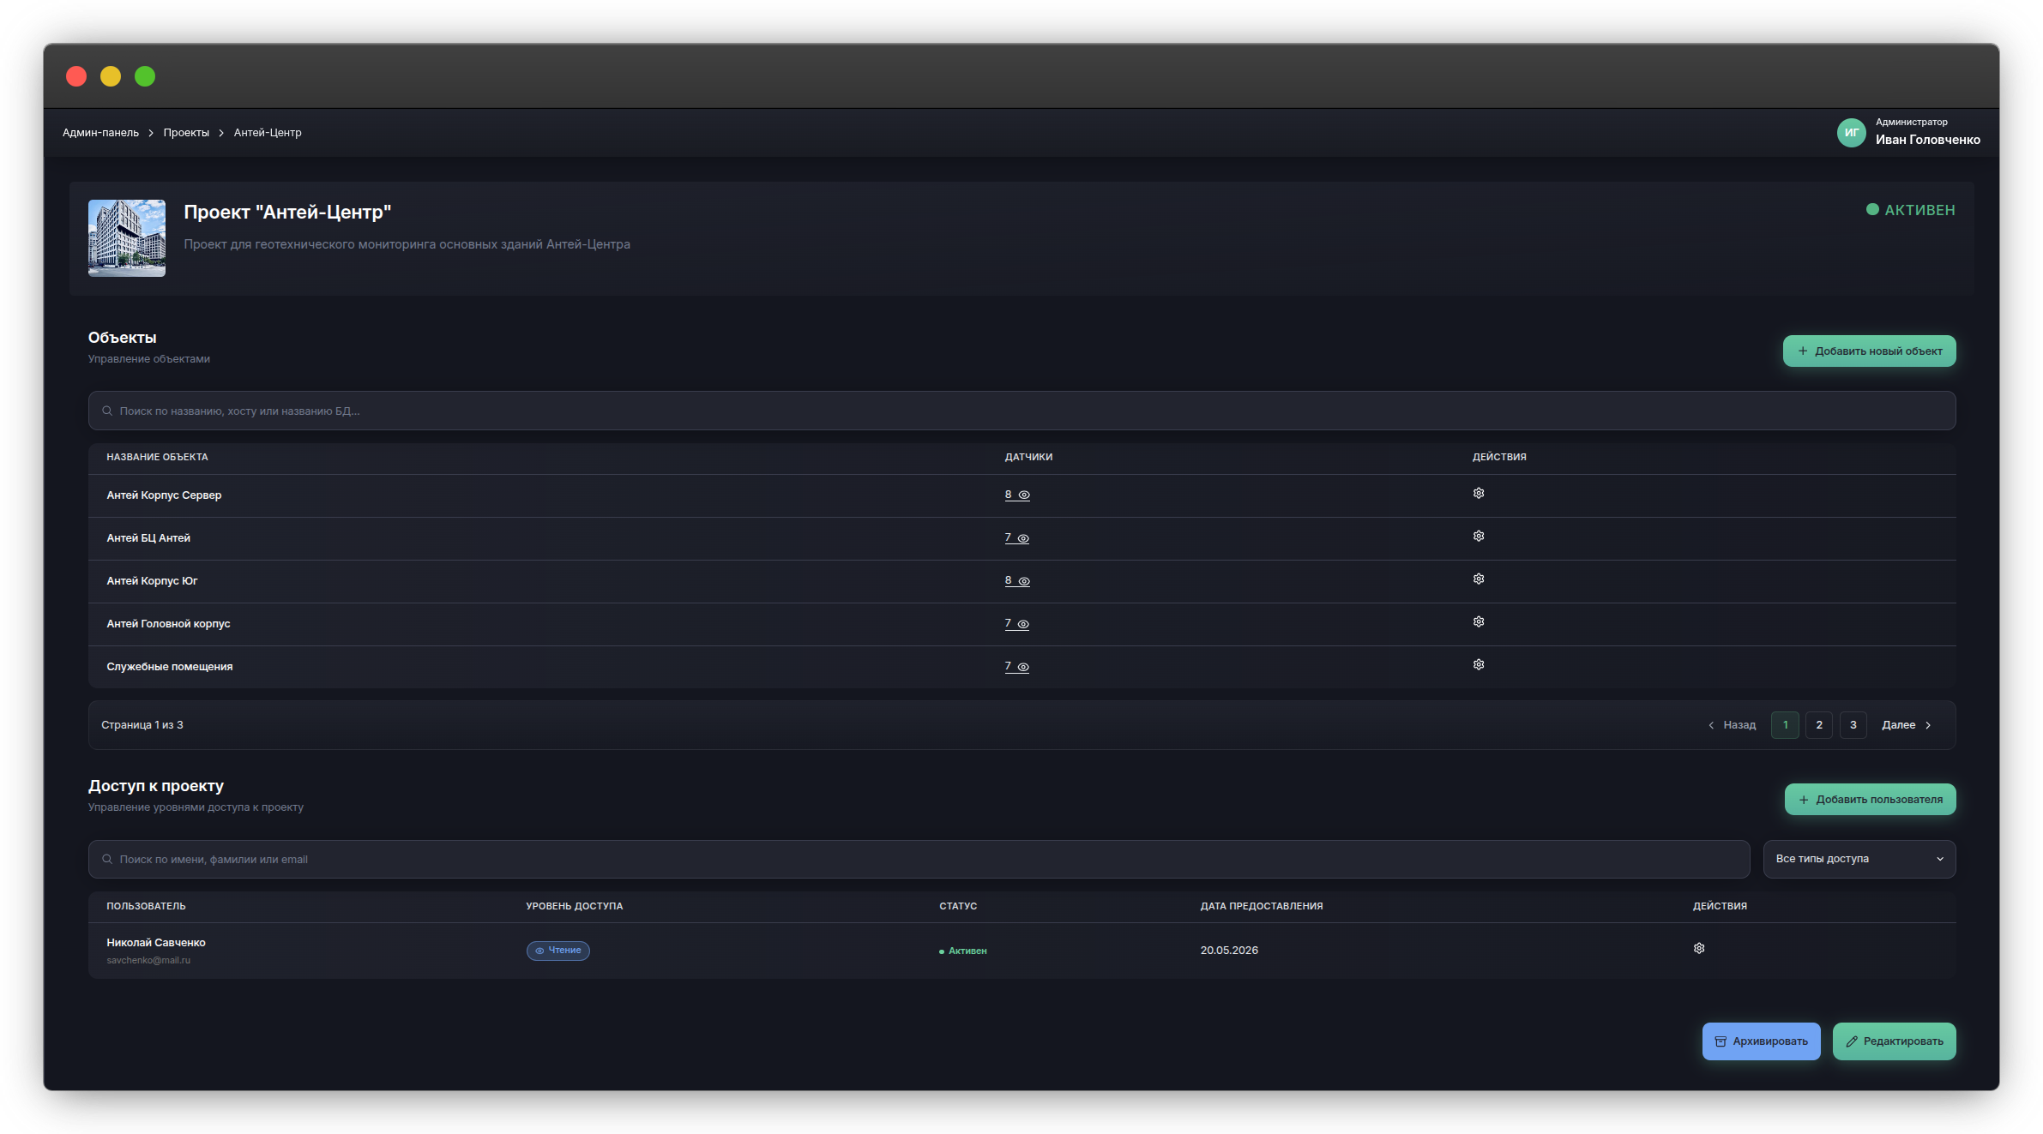Screen dimensions: 2043x1134
Task: Archive the project with Архивировать
Action: coord(1761,1041)
